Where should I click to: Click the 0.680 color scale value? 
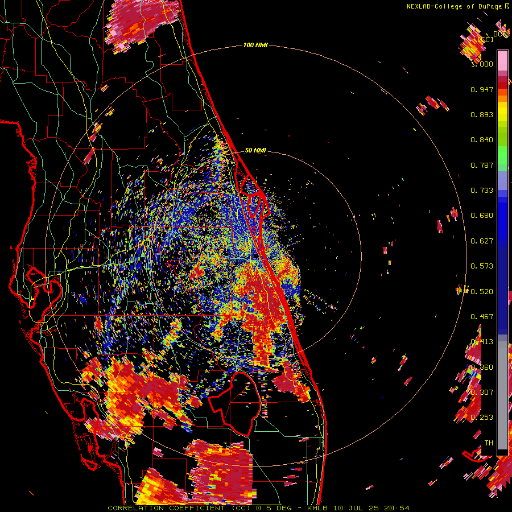pyautogui.click(x=482, y=216)
